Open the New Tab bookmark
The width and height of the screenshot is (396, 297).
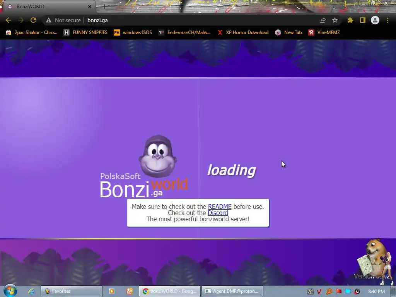(x=288, y=32)
